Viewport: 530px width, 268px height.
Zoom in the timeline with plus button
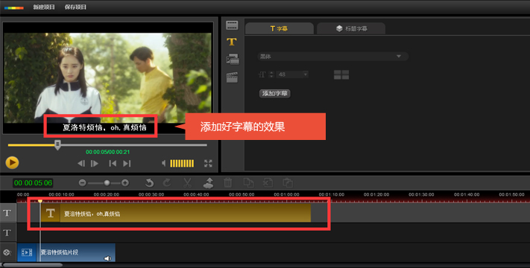click(x=125, y=183)
